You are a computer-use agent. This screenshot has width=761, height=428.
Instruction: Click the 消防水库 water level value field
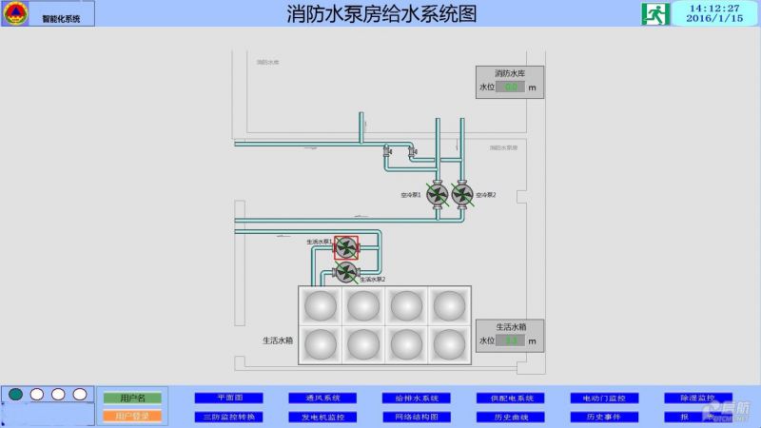(511, 88)
